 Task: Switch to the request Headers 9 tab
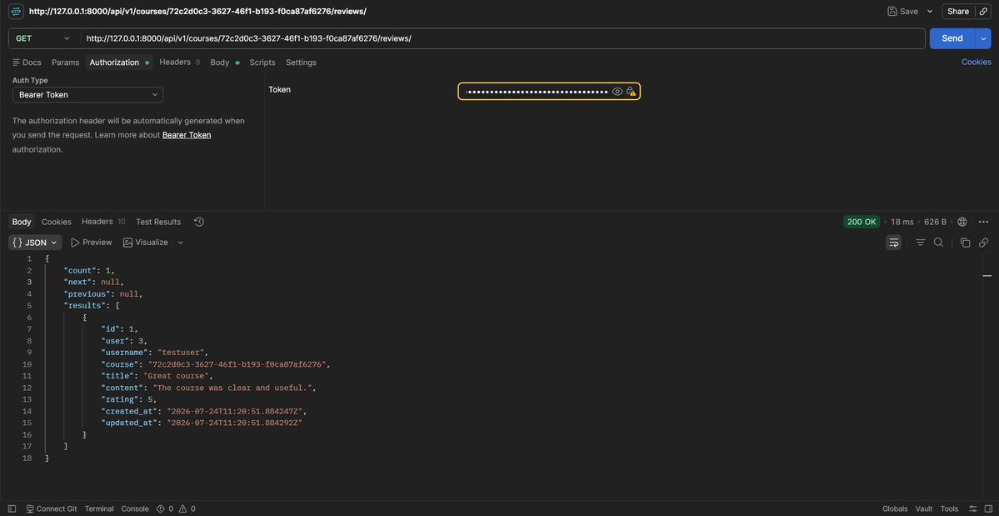point(179,63)
